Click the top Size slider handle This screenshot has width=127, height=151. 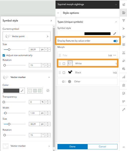[x=9, y=49]
